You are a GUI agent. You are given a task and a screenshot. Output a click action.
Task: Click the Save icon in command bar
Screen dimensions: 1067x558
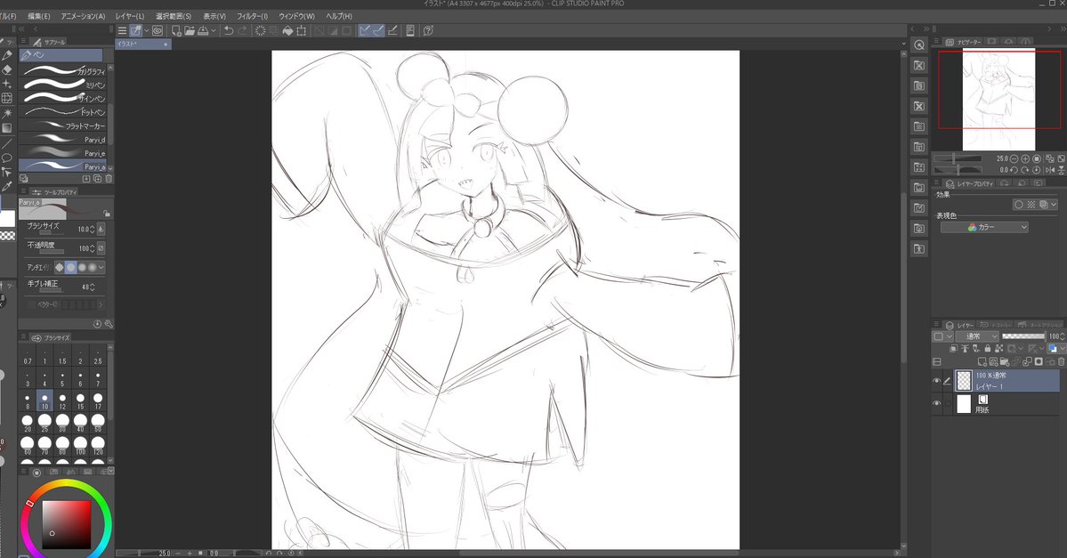(203, 30)
